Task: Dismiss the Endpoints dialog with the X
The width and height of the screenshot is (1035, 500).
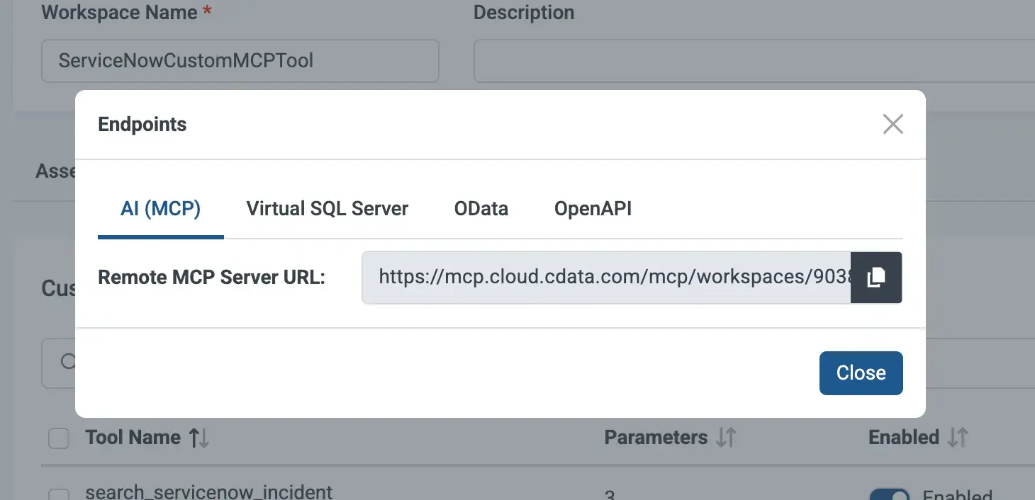Action: [x=893, y=124]
